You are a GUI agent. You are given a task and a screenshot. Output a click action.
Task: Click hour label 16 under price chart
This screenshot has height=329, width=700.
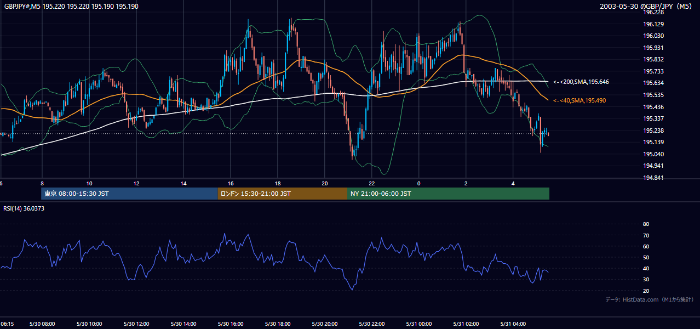coord(231,184)
